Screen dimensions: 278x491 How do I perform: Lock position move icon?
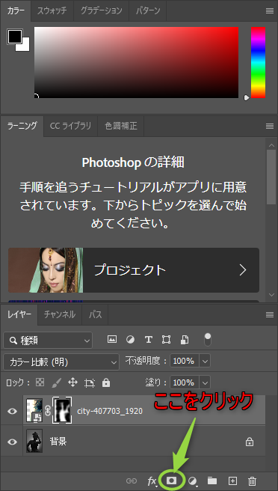(x=72, y=382)
